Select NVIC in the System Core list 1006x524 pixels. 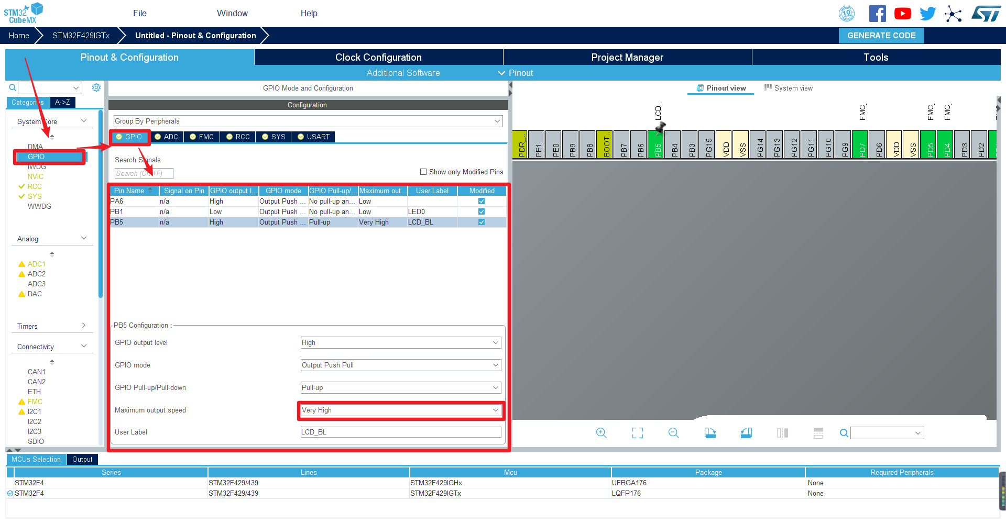coord(36,176)
